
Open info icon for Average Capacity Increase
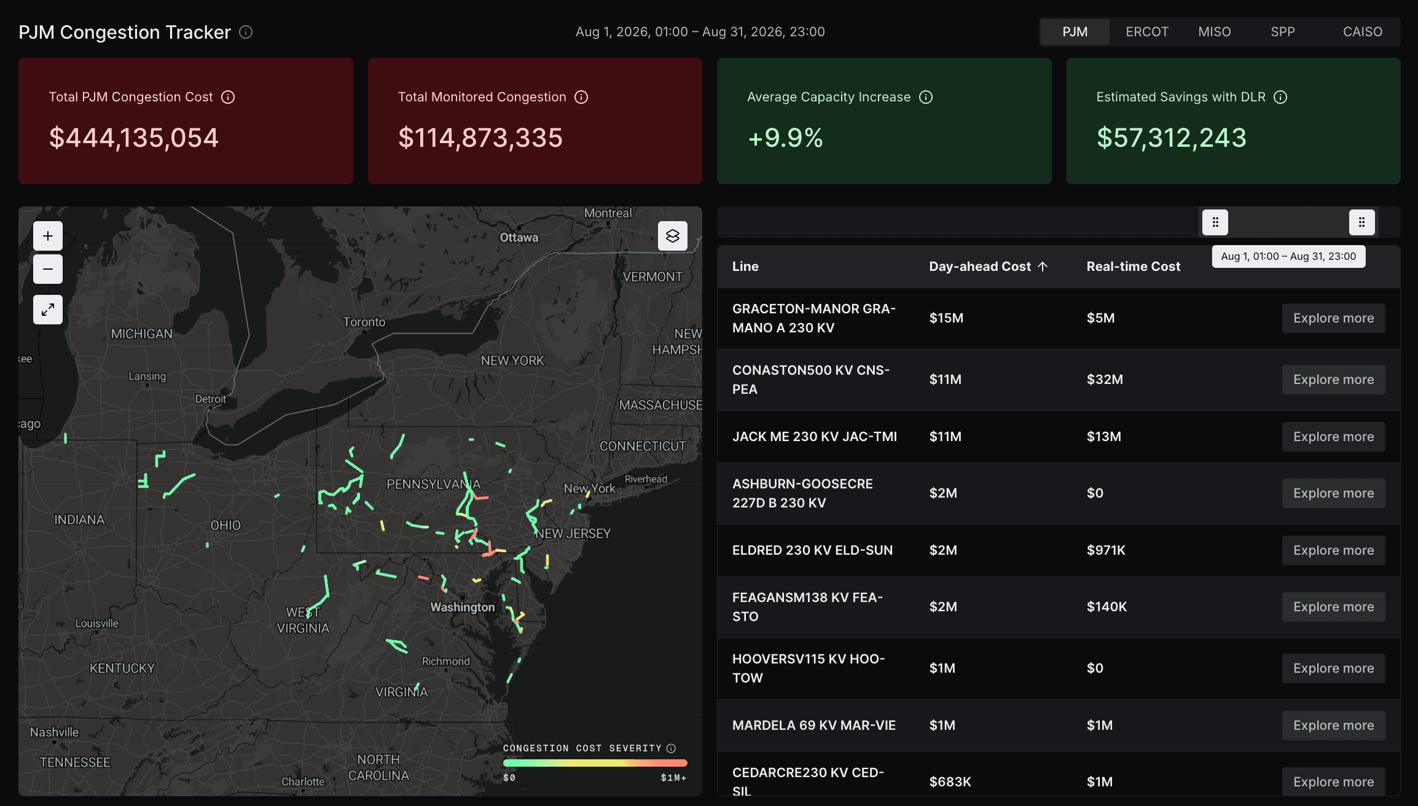pos(926,97)
